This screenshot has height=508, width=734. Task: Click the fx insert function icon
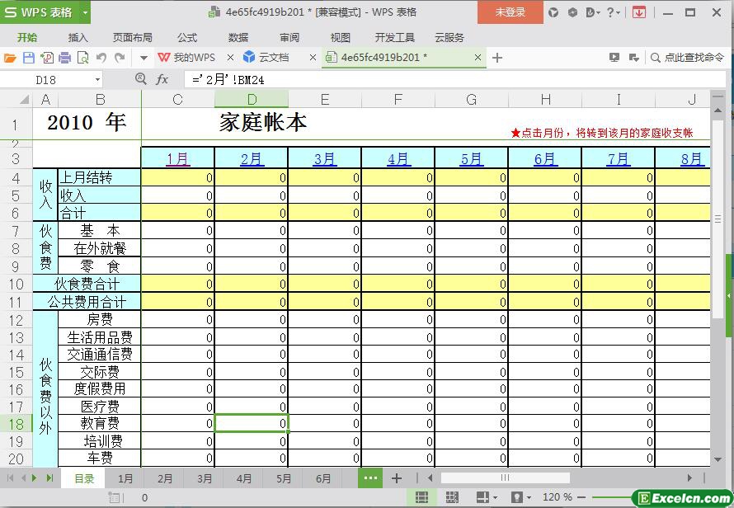pos(162,79)
